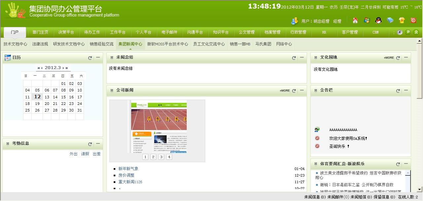Click +MORE in the 文化园地 panel
423x201 pixels.
(x=389, y=58)
